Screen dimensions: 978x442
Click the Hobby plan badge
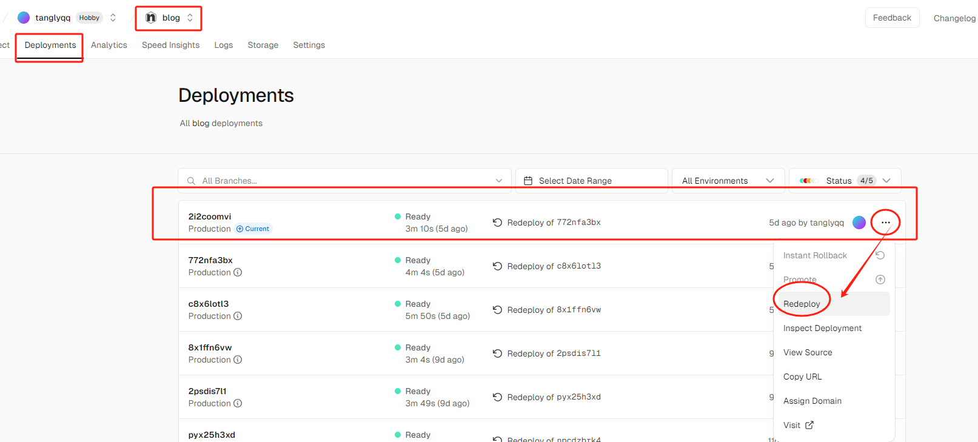[x=89, y=18]
